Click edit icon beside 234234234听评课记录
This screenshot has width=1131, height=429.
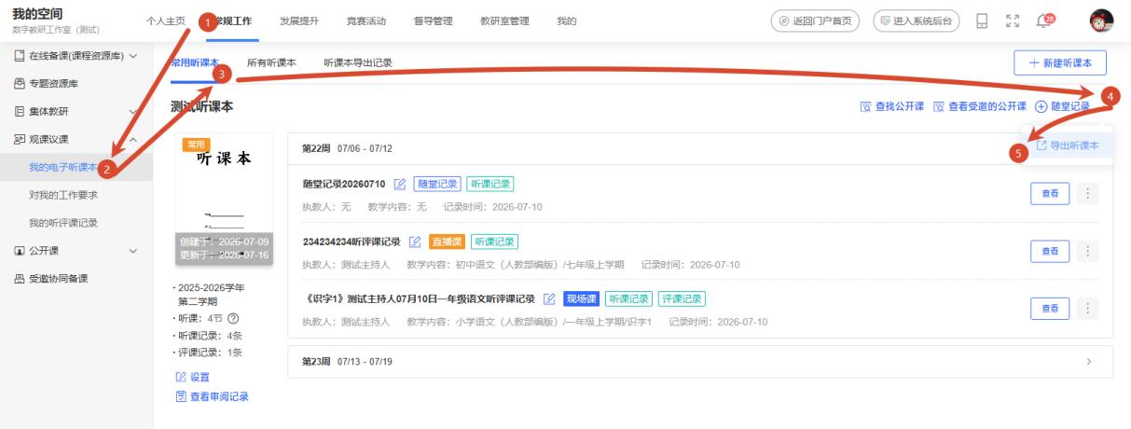[415, 242]
